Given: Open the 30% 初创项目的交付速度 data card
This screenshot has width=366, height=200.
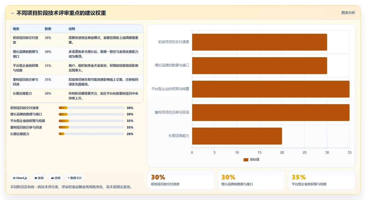Looking at the screenshot, I should (181, 180).
